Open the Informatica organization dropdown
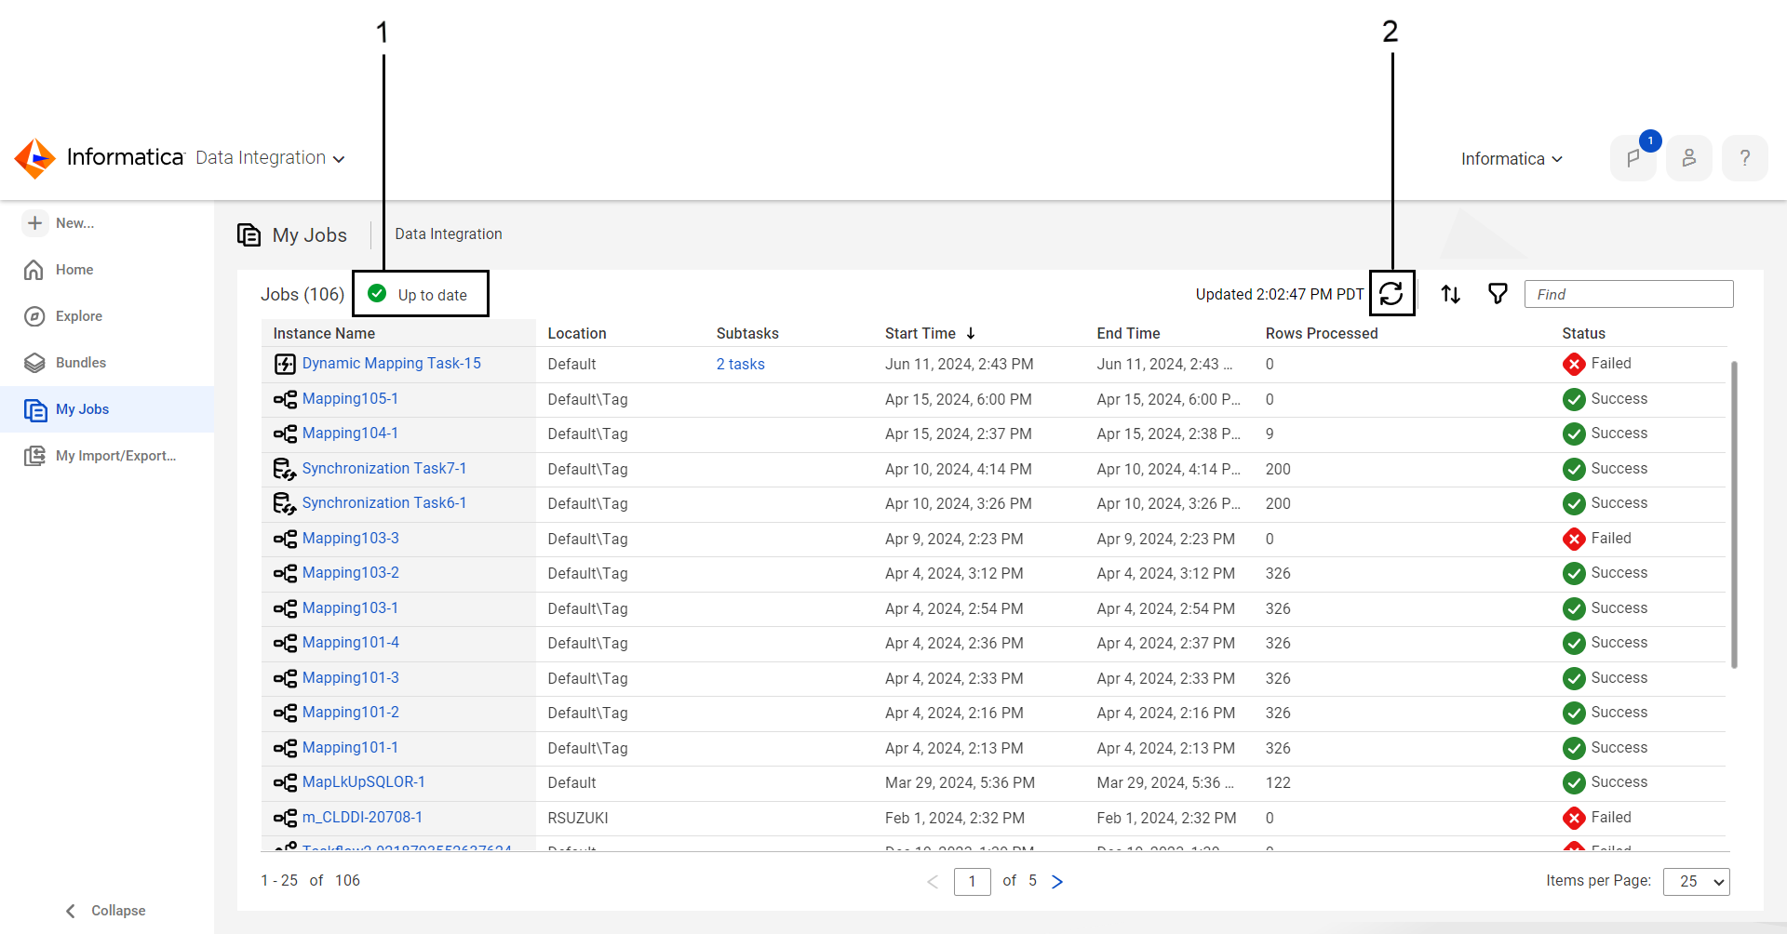The height and width of the screenshot is (934, 1787). pos(1512,159)
